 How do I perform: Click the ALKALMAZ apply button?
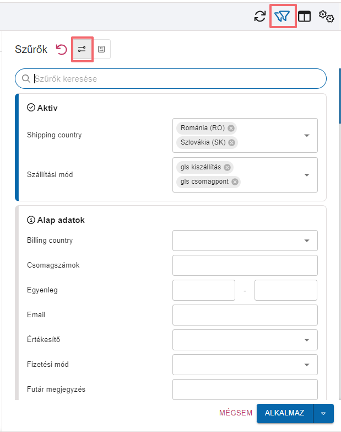click(285, 413)
